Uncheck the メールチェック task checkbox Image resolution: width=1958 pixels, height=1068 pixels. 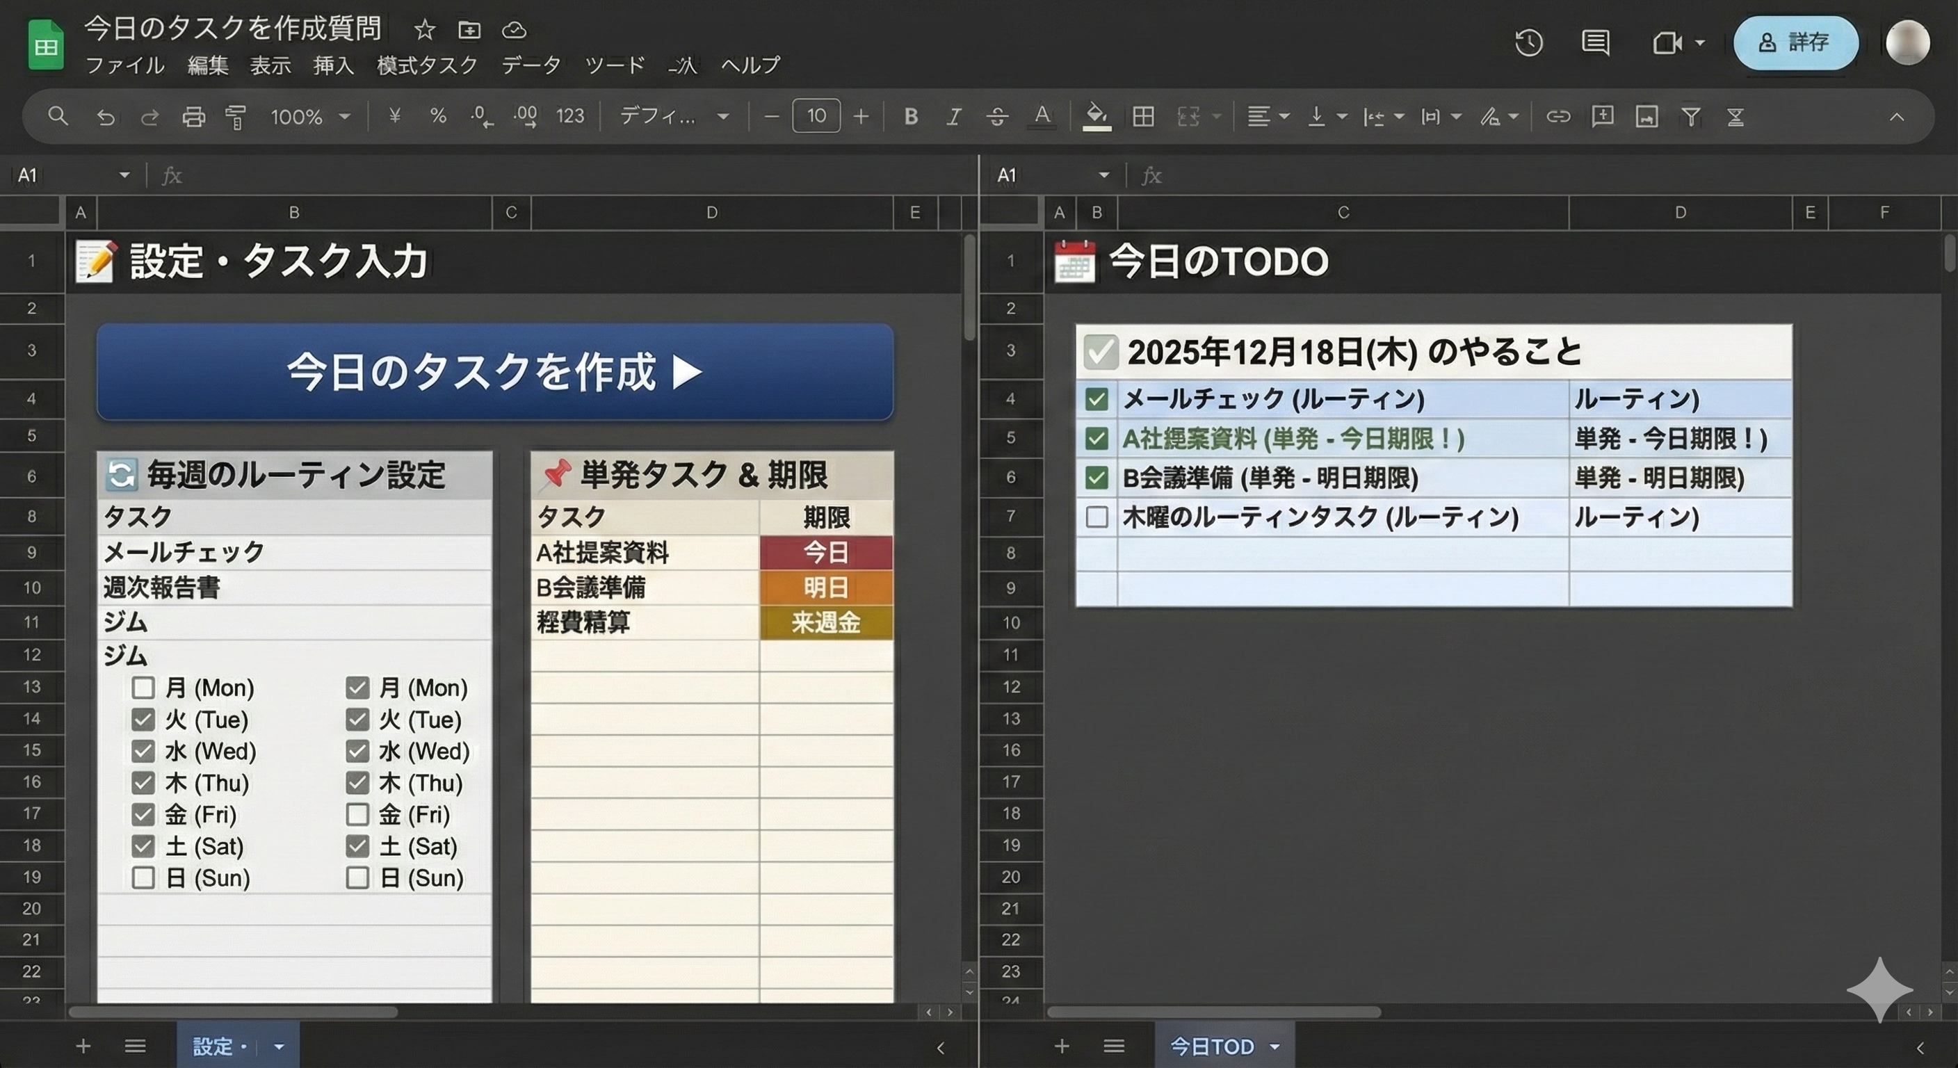[x=1096, y=399]
